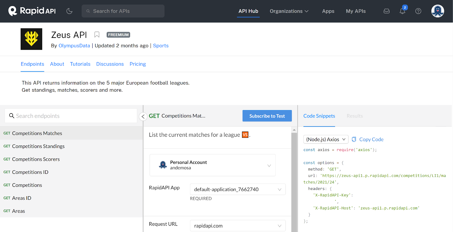Open the OlympusData provider link

74,46
